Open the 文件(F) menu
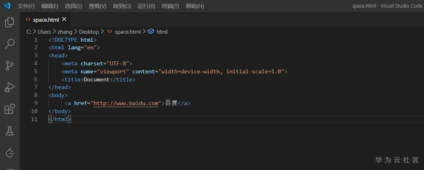 pos(26,6)
